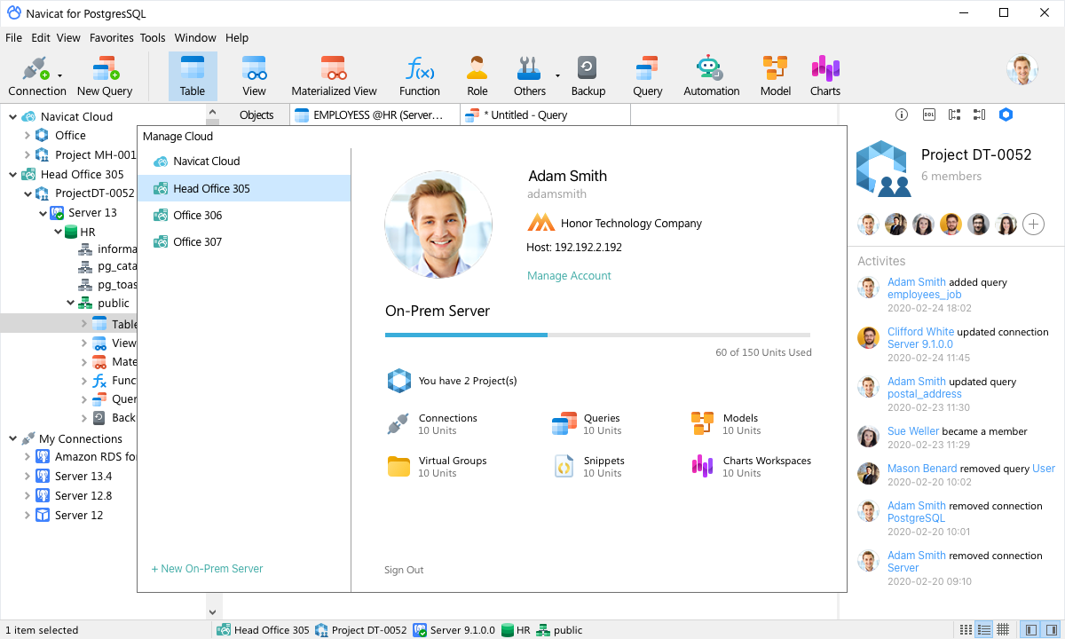Add a member with the plus circle
The height and width of the screenshot is (639, 1065).
click(1033, 225)
